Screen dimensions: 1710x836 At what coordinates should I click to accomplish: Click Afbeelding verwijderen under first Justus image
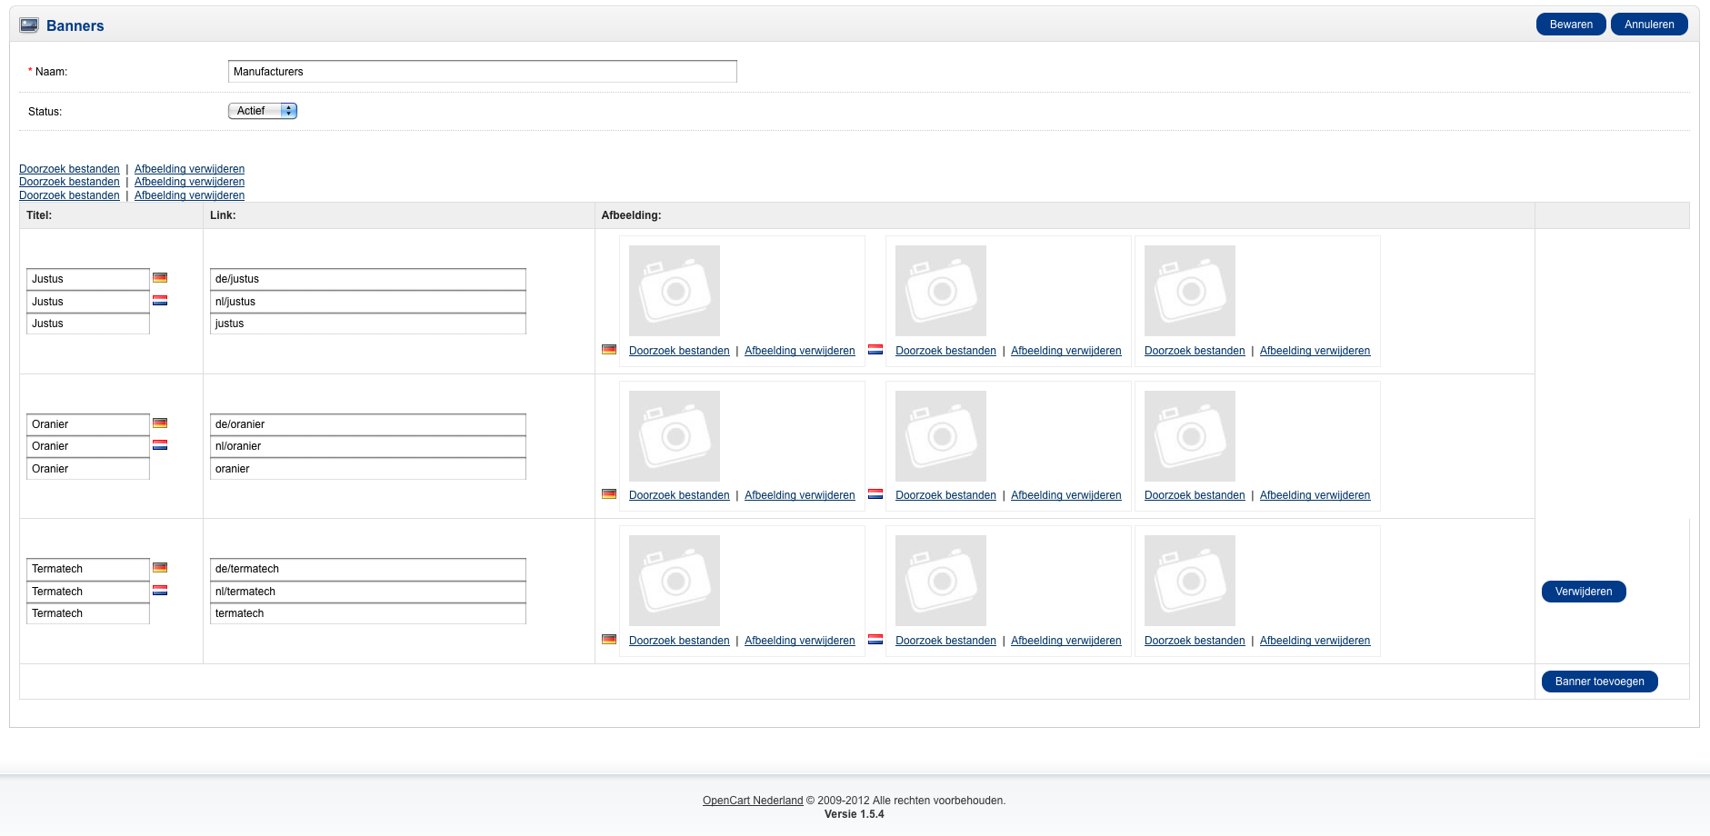tap(800, 351)
